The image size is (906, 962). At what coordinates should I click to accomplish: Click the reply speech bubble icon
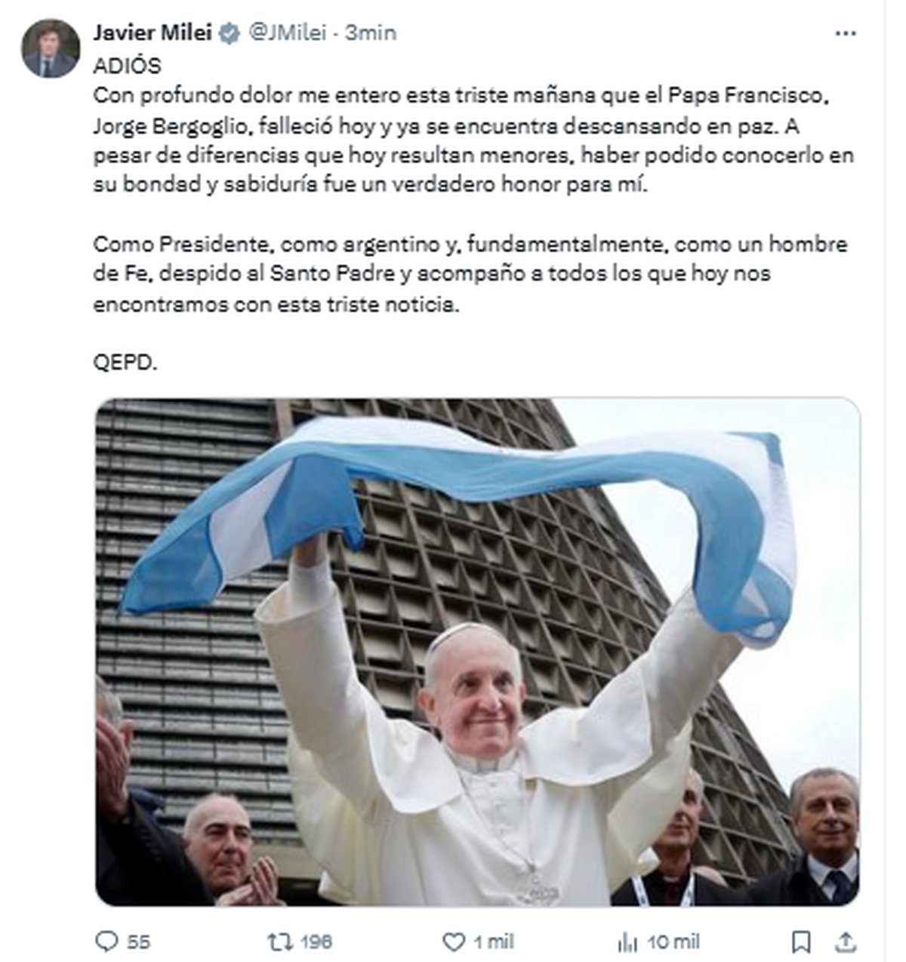pos(107,941)
